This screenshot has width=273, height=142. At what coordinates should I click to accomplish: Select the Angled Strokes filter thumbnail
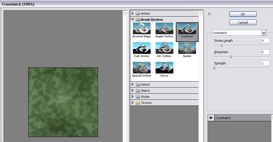coord(164,28)
